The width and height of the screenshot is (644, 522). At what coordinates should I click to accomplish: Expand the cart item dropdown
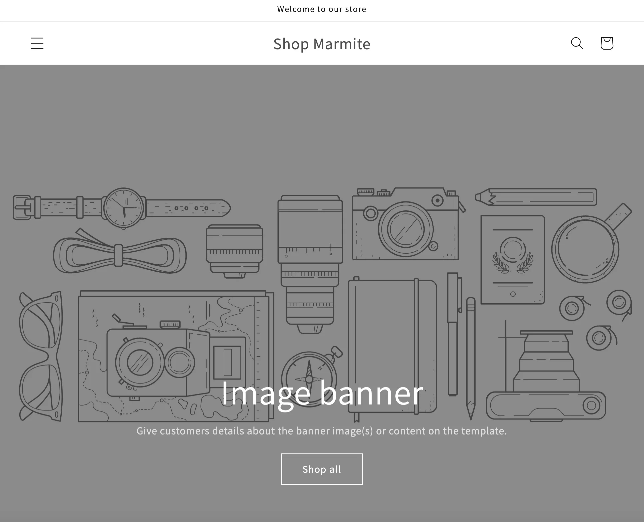(x=607, y=43)
